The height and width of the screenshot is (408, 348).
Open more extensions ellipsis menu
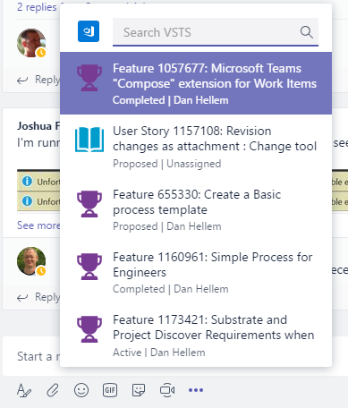pos(196,390)
